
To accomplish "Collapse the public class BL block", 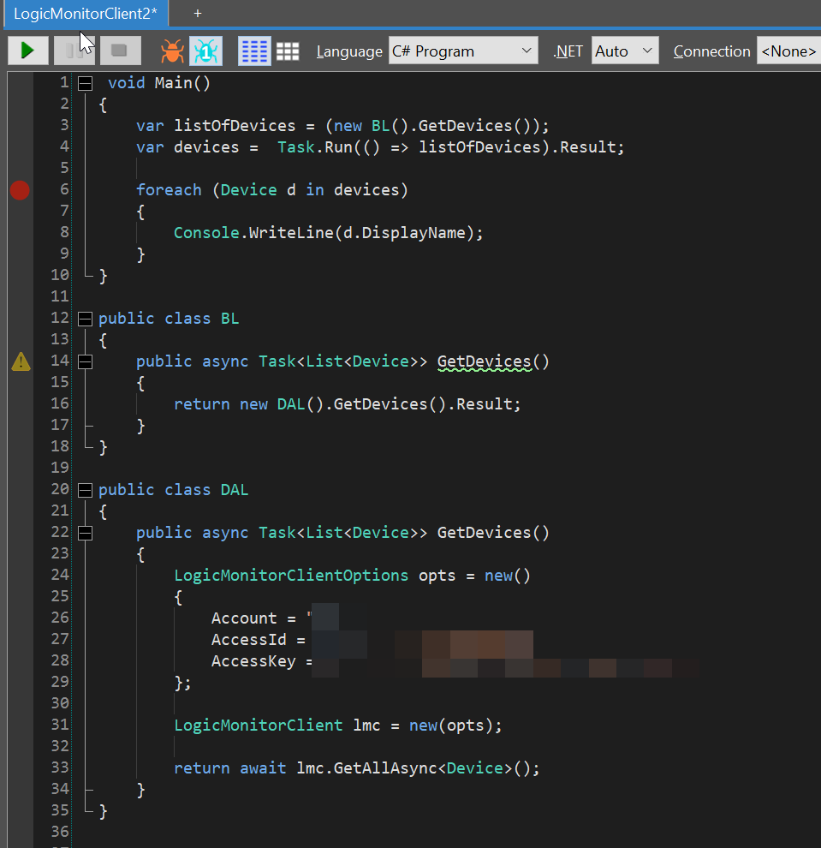I will [x=85, y=319].
